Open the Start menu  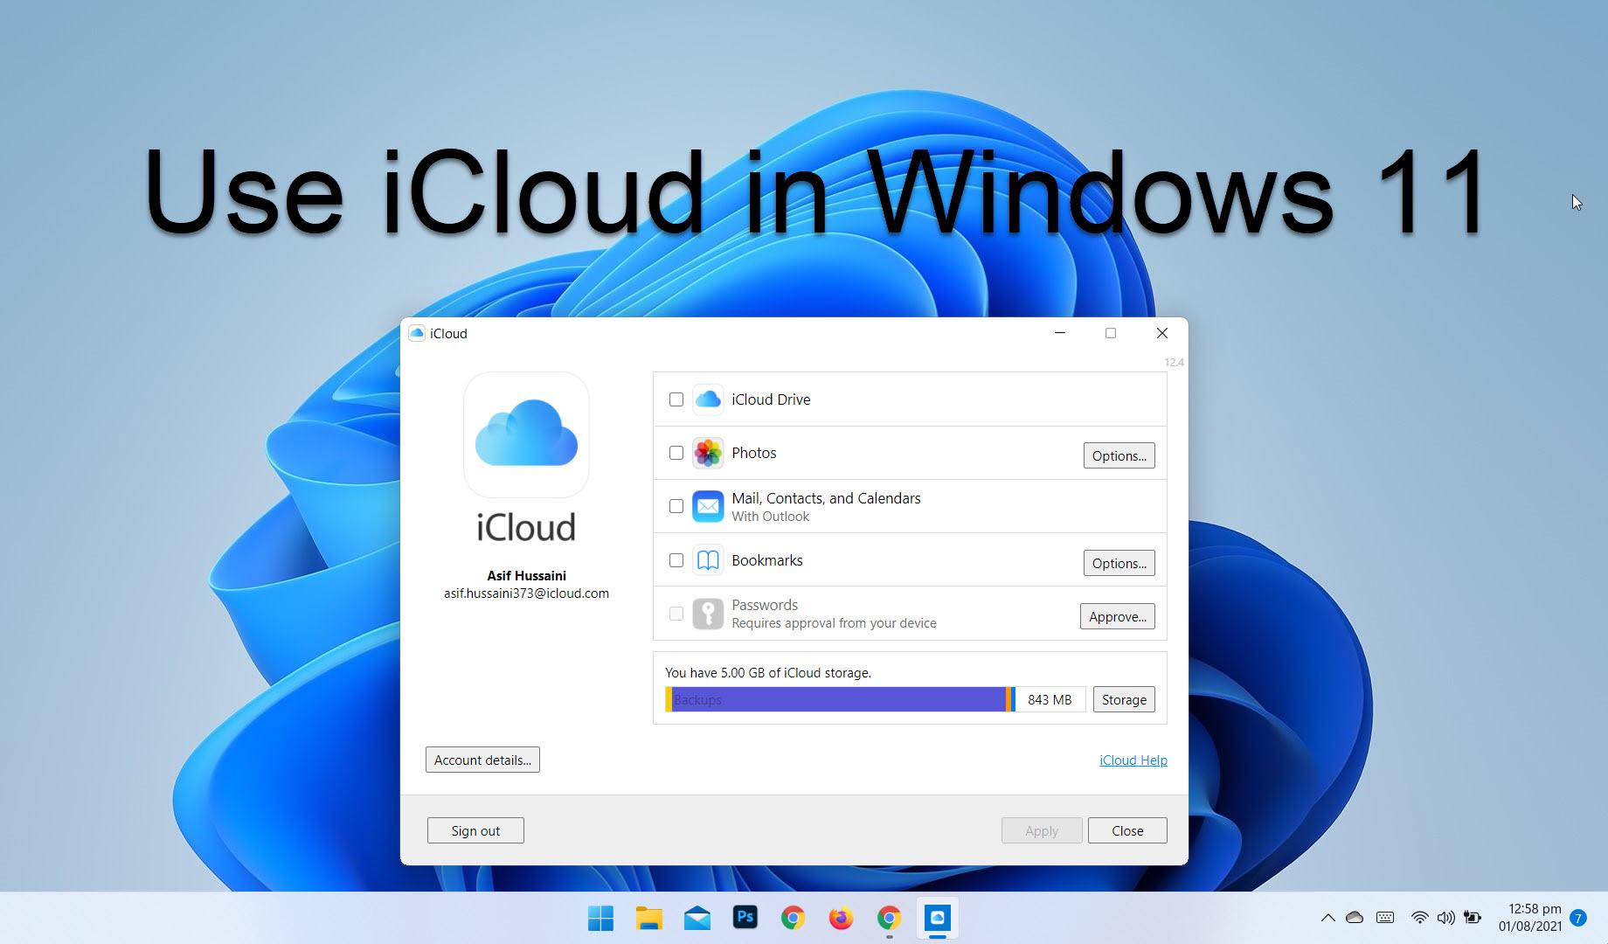pyautogui.click(x=600, y=918)
